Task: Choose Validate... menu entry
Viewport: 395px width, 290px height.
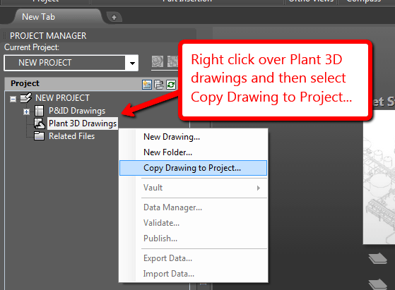Action: [x=193, y=223]
